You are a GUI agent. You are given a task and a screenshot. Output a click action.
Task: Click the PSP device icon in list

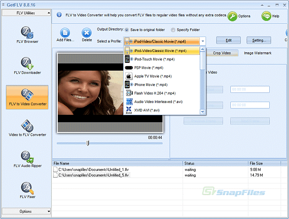click(x=129, y=68)
